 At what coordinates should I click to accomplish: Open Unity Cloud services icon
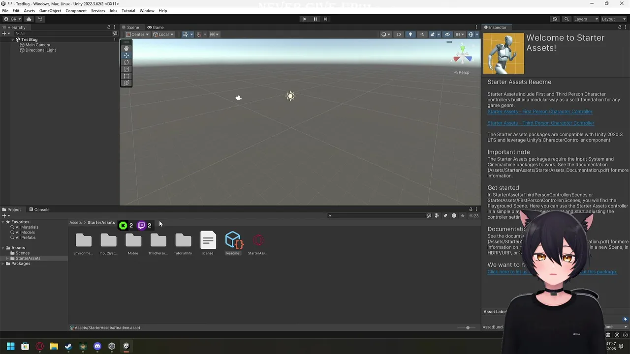pyautogui.click(x=29, y=19)
